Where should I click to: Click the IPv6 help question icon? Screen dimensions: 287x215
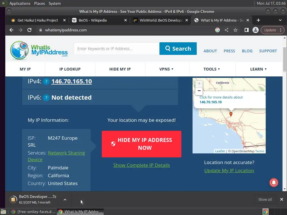pos(46,98)
